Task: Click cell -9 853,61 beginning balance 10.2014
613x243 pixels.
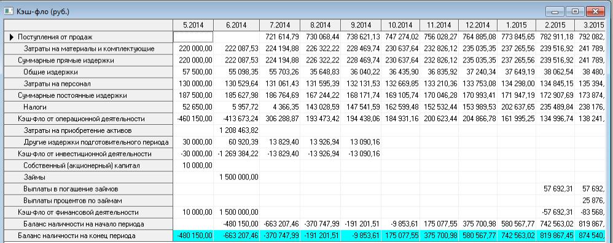Action: coord(400,224)
